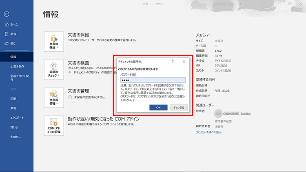
Task: Select 新規 to create a new document
Action: 13,34
